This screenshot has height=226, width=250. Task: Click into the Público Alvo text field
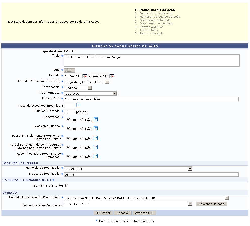(x=151, y=99)
